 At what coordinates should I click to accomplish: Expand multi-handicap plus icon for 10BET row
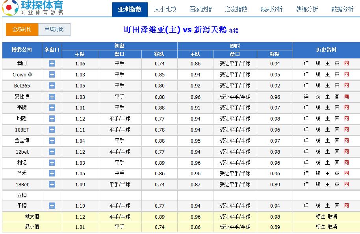click(x=52, y=130)
